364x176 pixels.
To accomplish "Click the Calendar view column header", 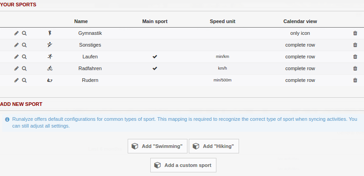I will [x=300, y=21].
